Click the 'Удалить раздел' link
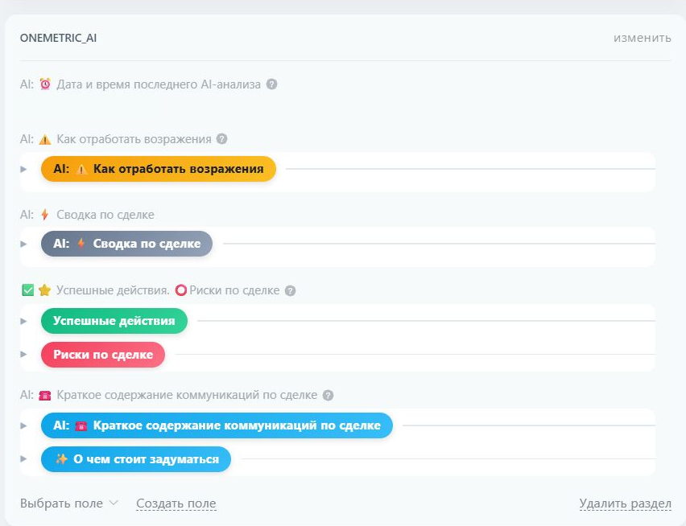 coord(625,503)
